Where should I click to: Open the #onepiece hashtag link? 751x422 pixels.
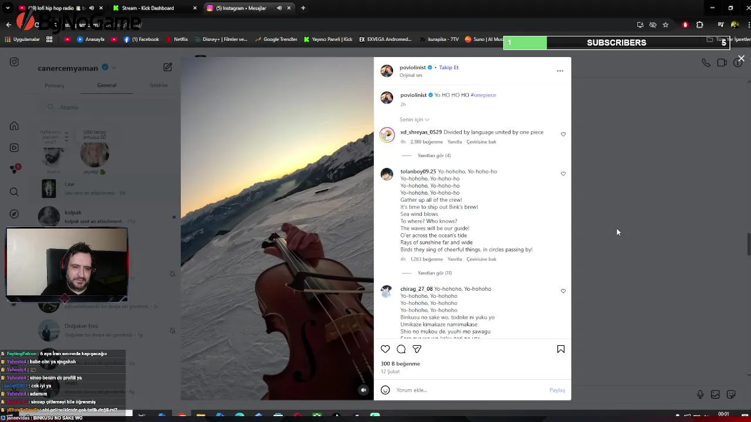pos(483,95)
